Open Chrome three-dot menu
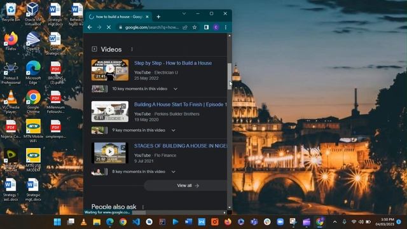 tap(226, 27)
